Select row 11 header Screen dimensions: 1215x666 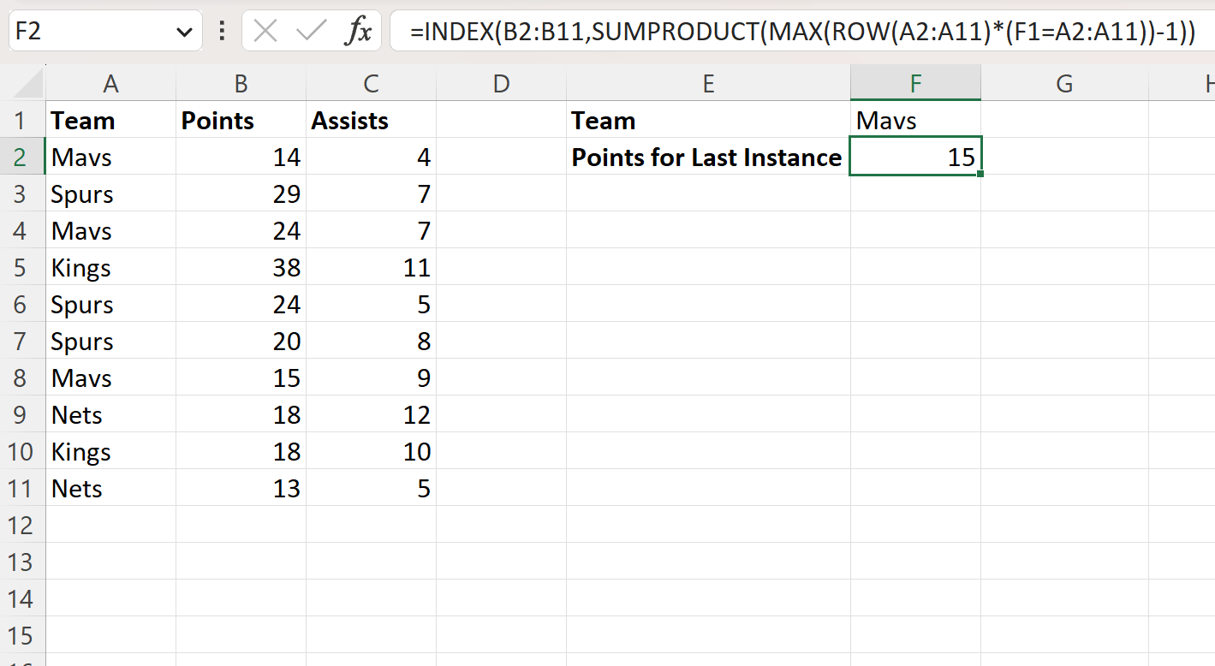point(22,488)
